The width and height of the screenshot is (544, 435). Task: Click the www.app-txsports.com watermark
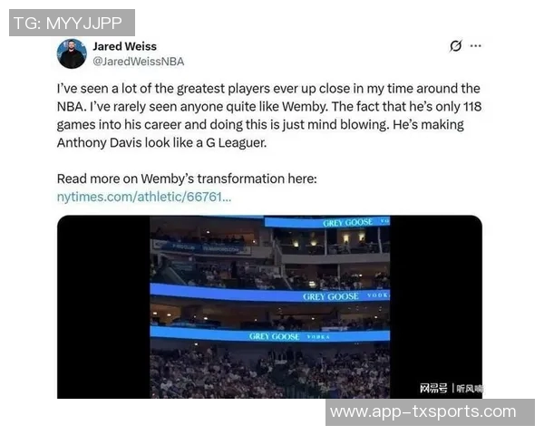pos(430,412)
